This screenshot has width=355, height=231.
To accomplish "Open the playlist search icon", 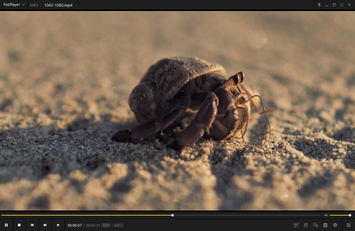I will pos(315,225).
